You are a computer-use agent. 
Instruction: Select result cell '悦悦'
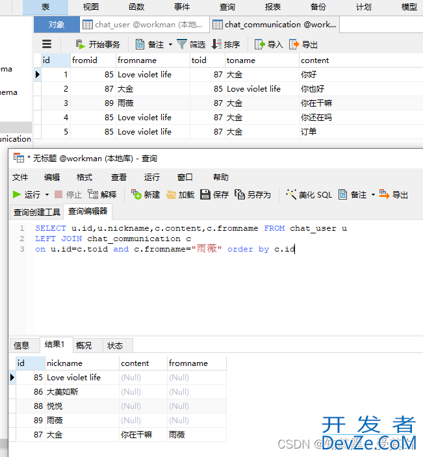(x=82, y=406)
